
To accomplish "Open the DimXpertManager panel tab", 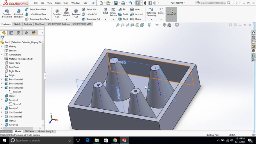I will tap(26, 33).
